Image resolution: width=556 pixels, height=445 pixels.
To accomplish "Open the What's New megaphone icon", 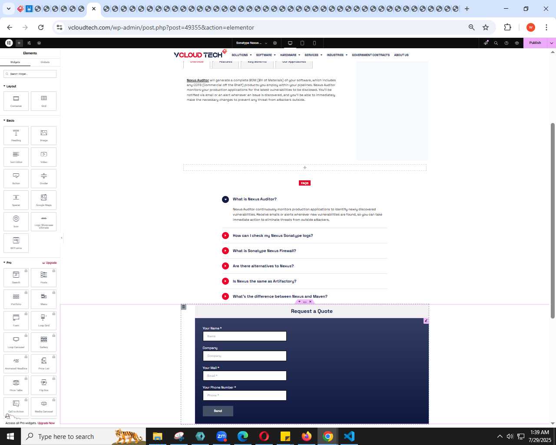I will (486, 43).
